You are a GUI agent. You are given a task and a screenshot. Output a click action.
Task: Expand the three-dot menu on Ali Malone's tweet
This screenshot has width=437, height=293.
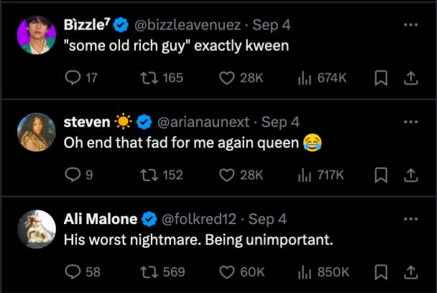411,218
